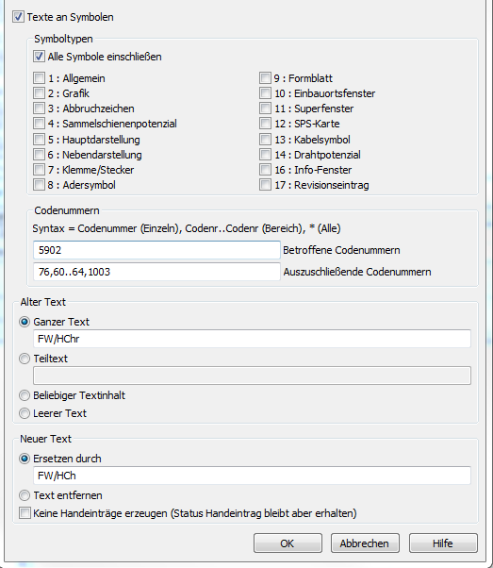The image size is (493, 568).
Task: Select Beliebiger Textinhalt radio button
Action: (x=25, y=395)
